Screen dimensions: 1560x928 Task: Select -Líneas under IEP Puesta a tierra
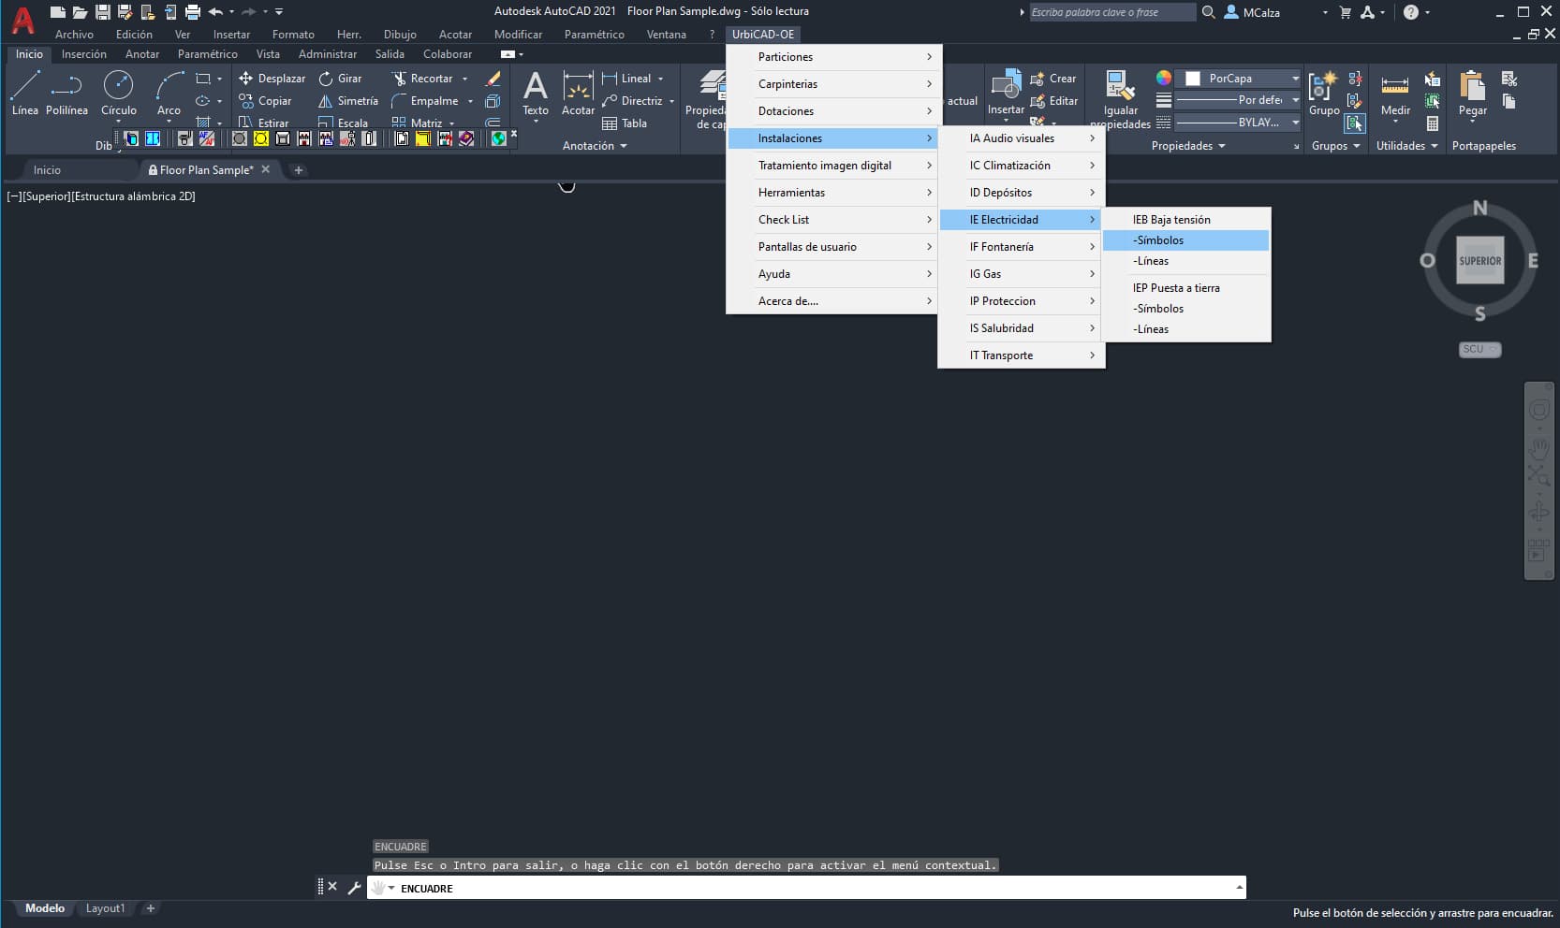1186,329
